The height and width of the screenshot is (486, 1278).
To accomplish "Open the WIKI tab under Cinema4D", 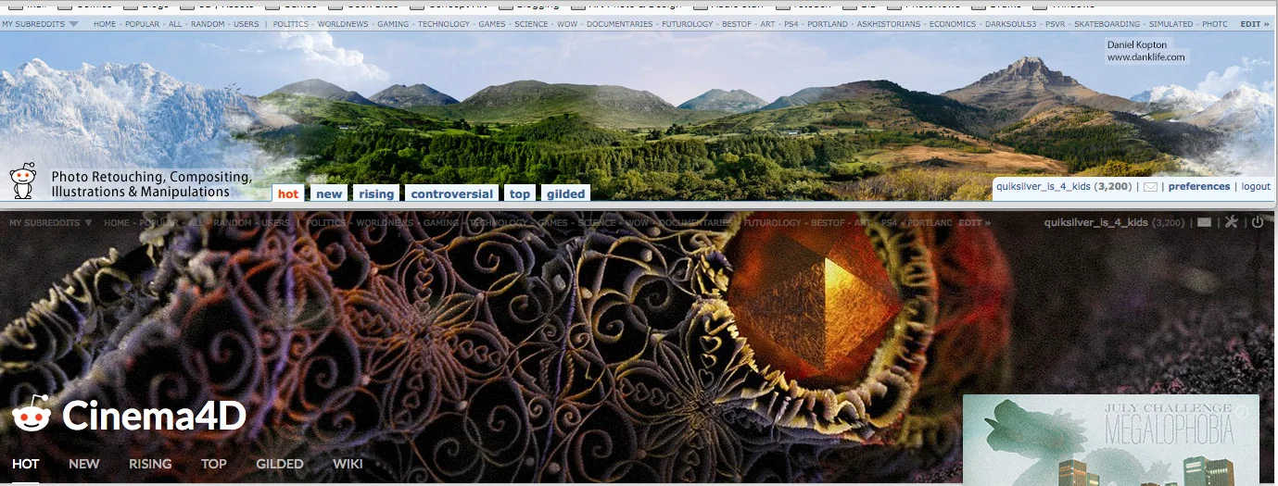I will tap(348, 464).
